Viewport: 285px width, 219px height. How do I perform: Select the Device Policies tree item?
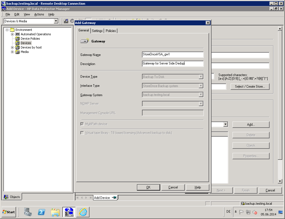(30, 39)
